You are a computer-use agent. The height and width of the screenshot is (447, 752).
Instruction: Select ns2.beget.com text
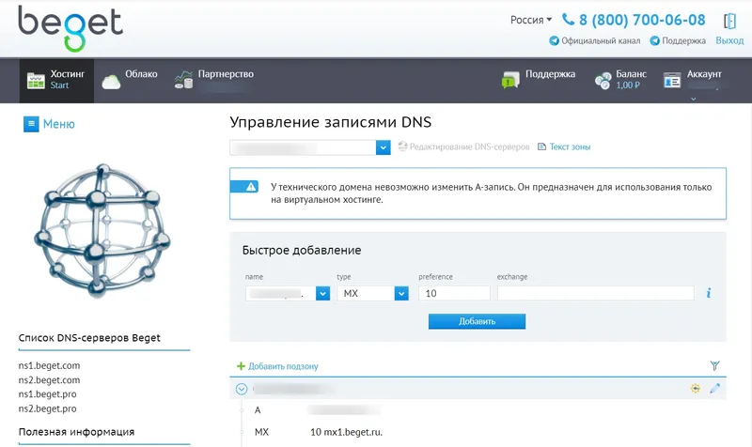coord(49,380)
